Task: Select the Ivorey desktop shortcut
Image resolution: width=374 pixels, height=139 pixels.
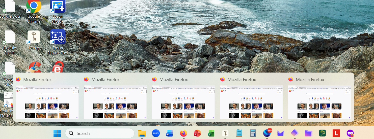Action: [x=34, y=40]
